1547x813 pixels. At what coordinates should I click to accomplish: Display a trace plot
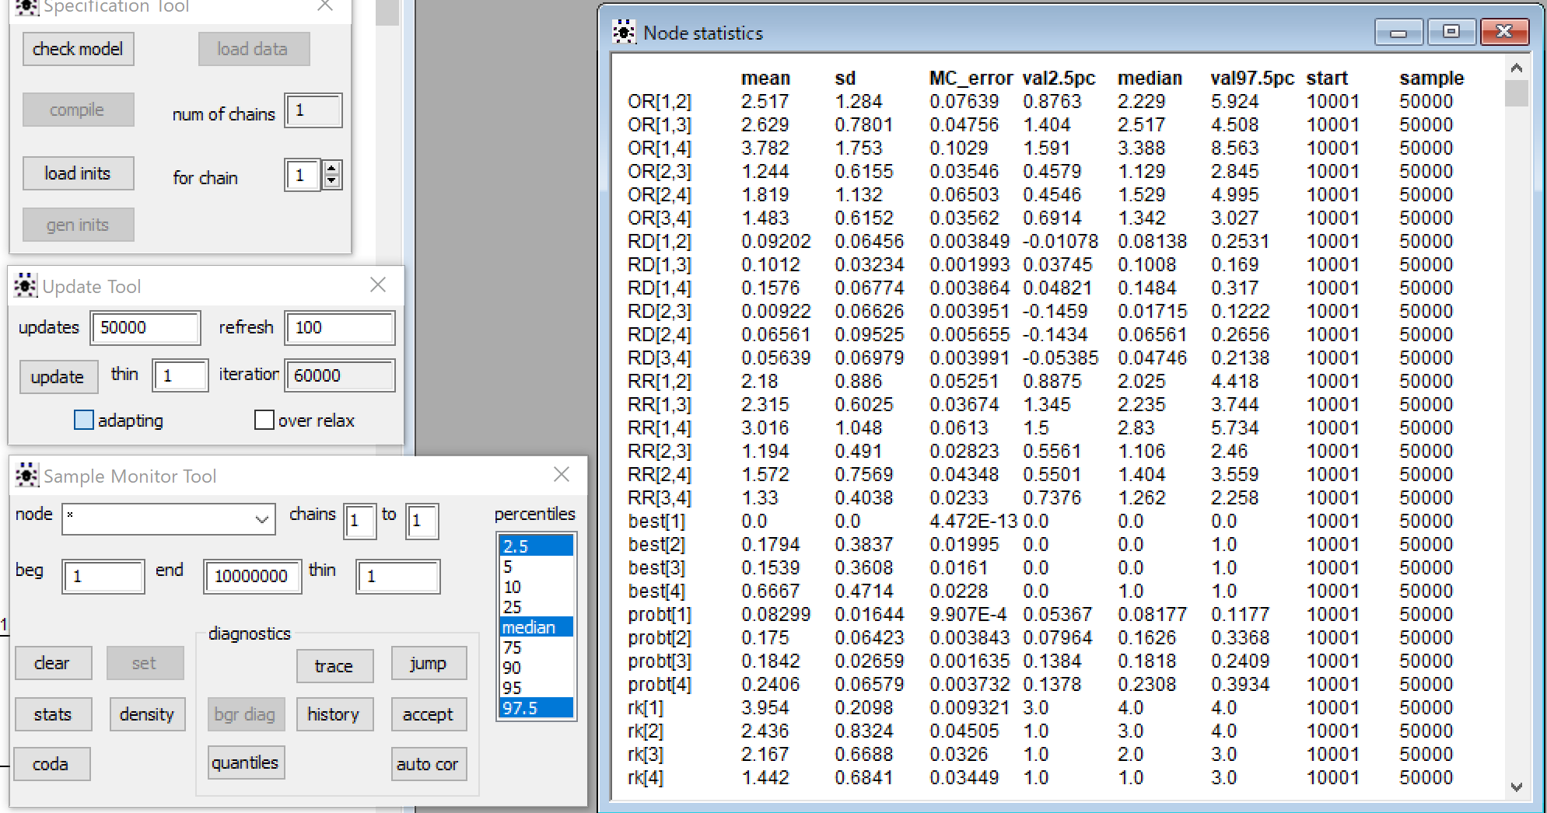pyautogui.click(x=334, y=665)
